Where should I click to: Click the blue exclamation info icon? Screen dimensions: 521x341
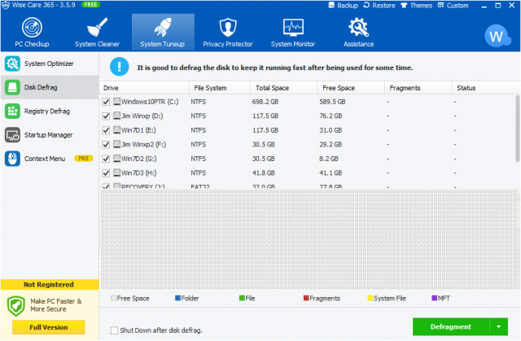(120, 67)
